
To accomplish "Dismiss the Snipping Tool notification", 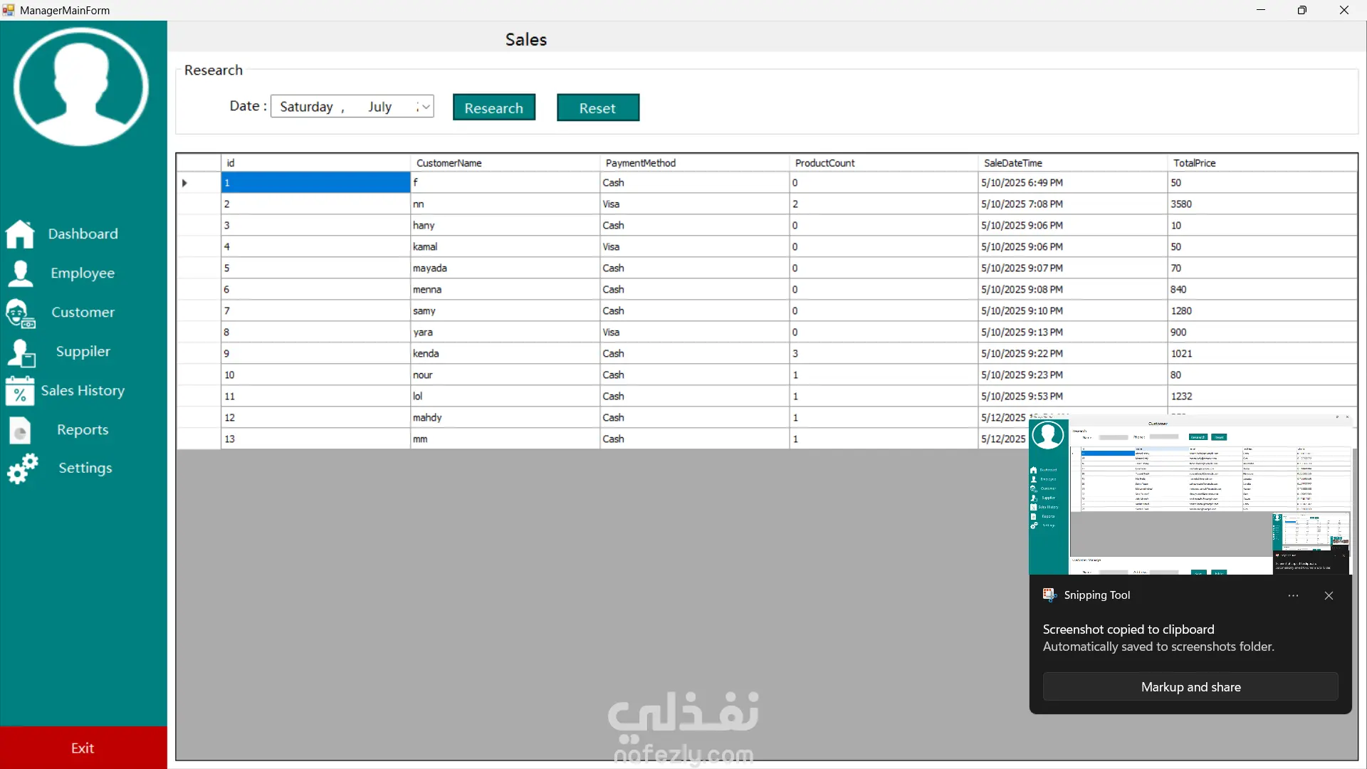I will (x=1329, y=596).
